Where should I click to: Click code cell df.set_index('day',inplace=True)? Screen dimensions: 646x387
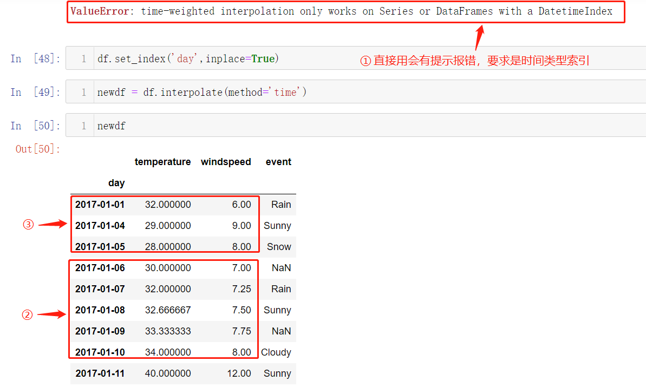tap(356, 58)
